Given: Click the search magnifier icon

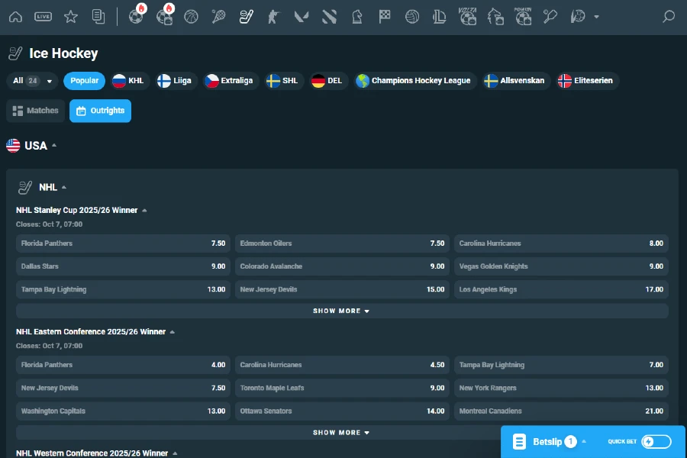Looking at the screenshot, I should coord(668,16).
